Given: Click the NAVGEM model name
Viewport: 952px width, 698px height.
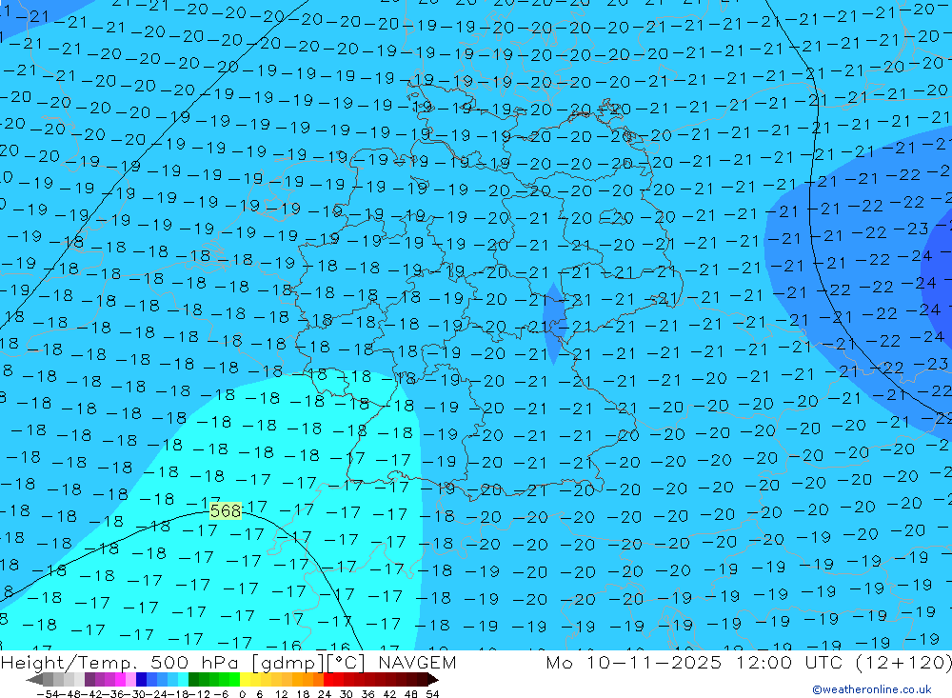Looking at the screenshot, I should [x=417, y=662].
